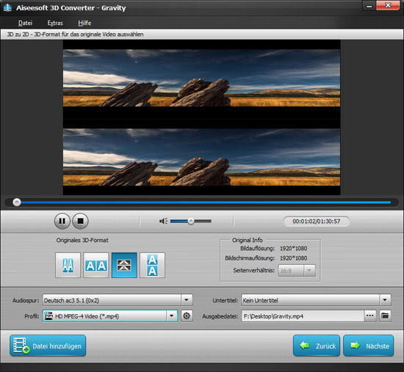Click the video preview area
Viewport: 404px width, 372px height.
coord(202,117)
